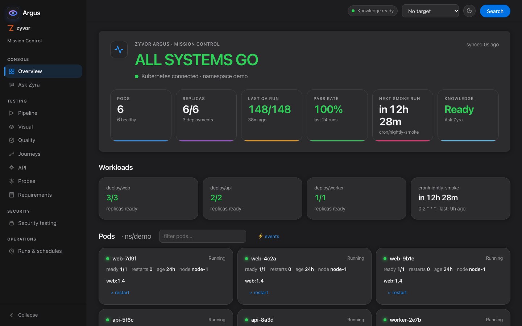Open the Replicas 6/6 stat card
Screen dimensions: 522x326
(x=206, y=116)
